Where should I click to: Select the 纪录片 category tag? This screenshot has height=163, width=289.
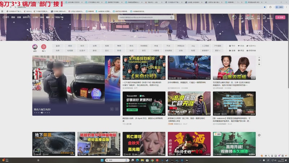[x=82, y=50]
